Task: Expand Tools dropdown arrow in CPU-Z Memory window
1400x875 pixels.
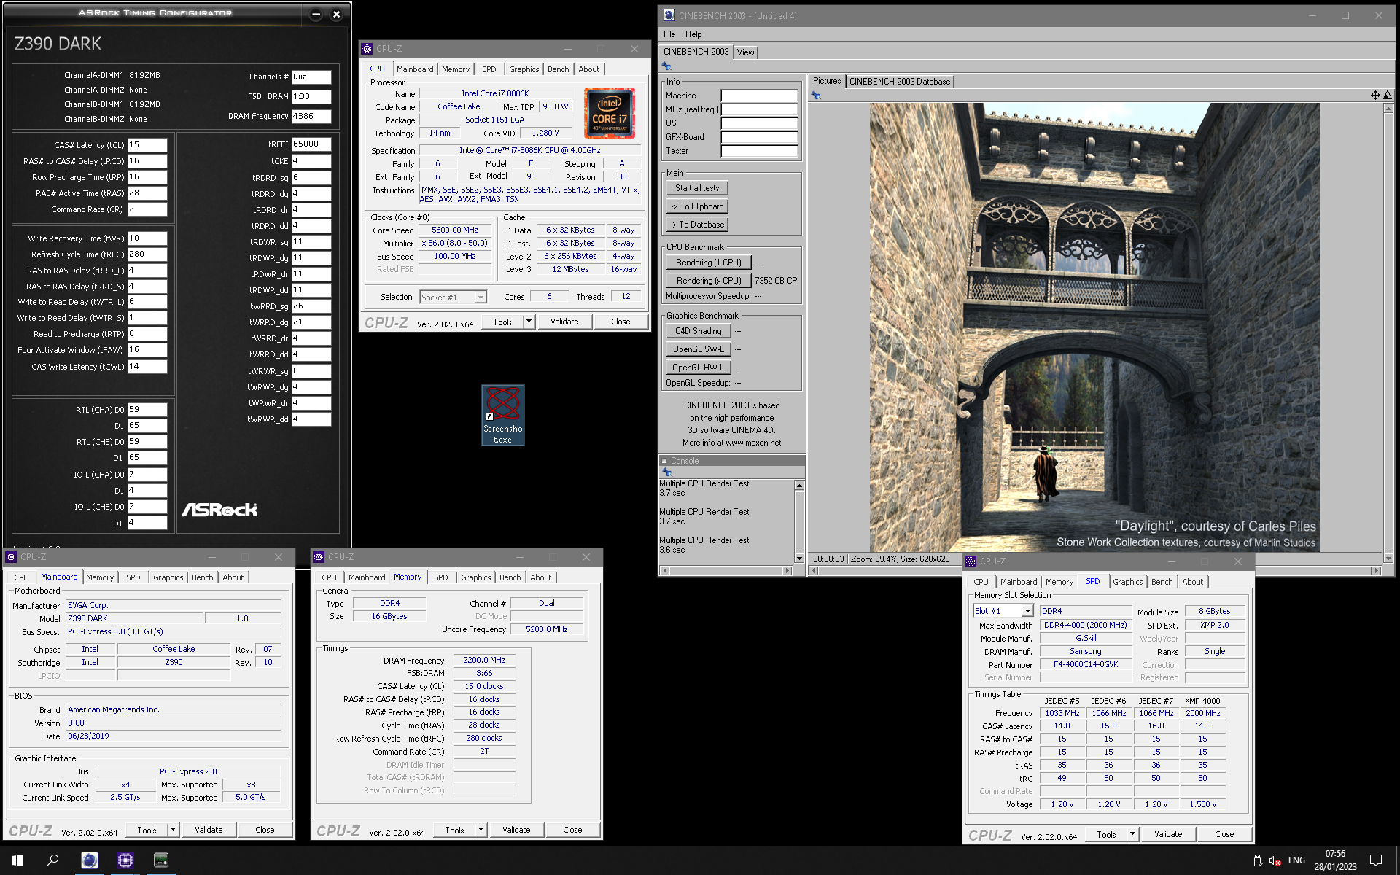Action: coord(481,830)
